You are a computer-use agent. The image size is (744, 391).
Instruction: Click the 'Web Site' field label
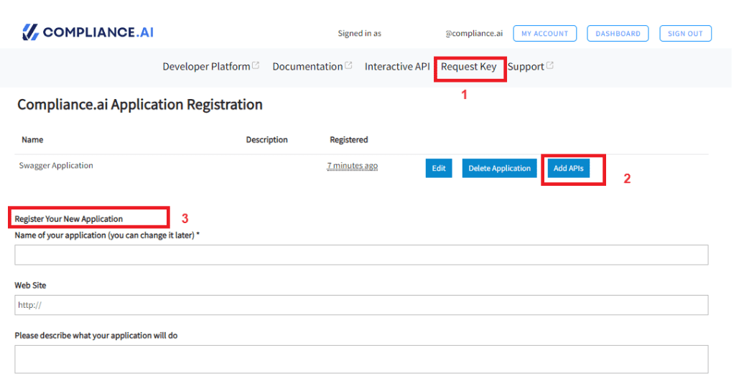click(30, 286)
